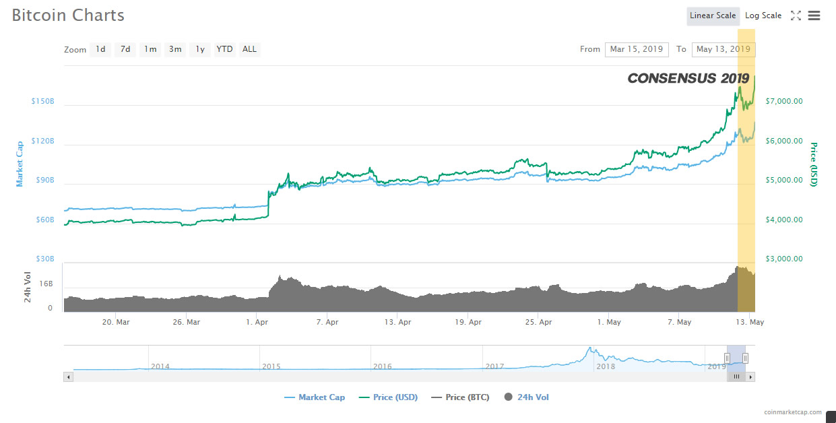Set zoom range to 1m
The width and height of the screenshot is (836, 423).
[x=150, y=49]
